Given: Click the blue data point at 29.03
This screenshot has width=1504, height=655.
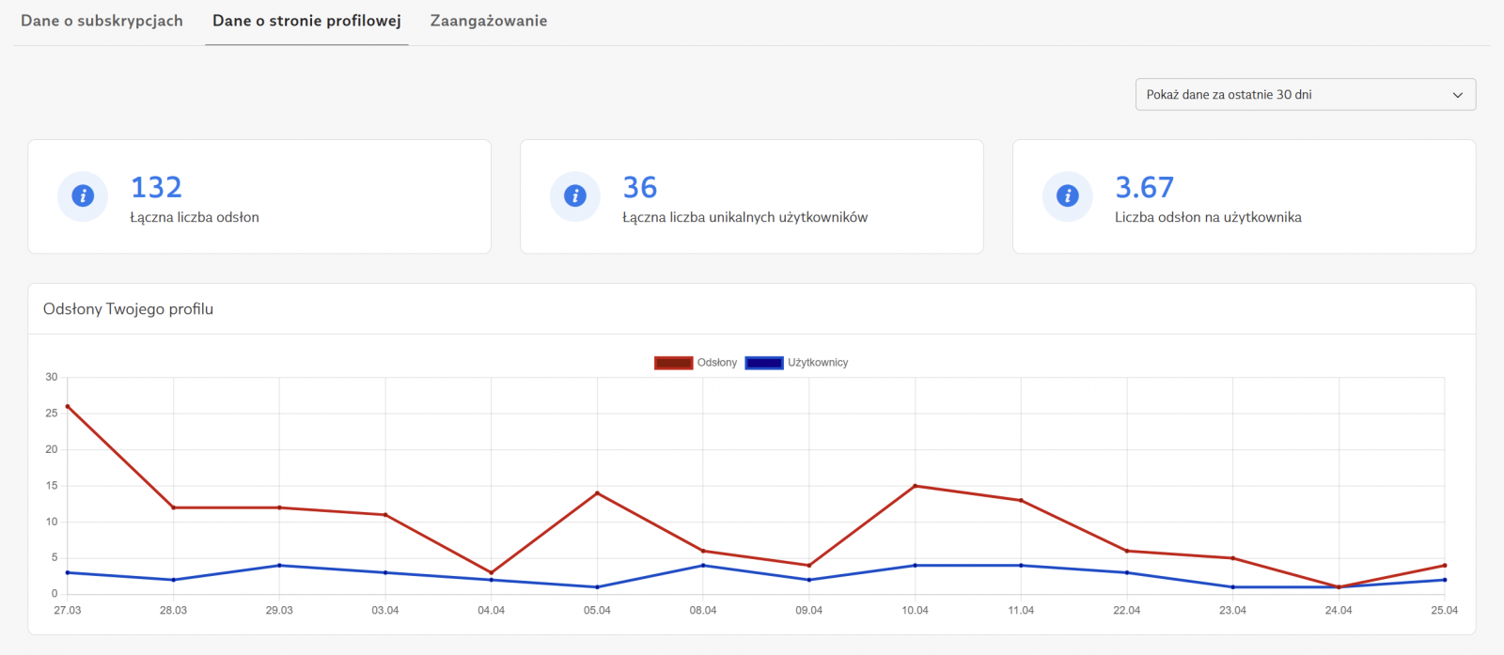Looking at the screenshot, I should 279,566.
